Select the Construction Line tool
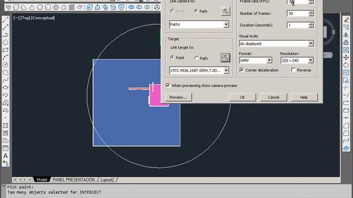The image size is (353, 198). [6, 27]
